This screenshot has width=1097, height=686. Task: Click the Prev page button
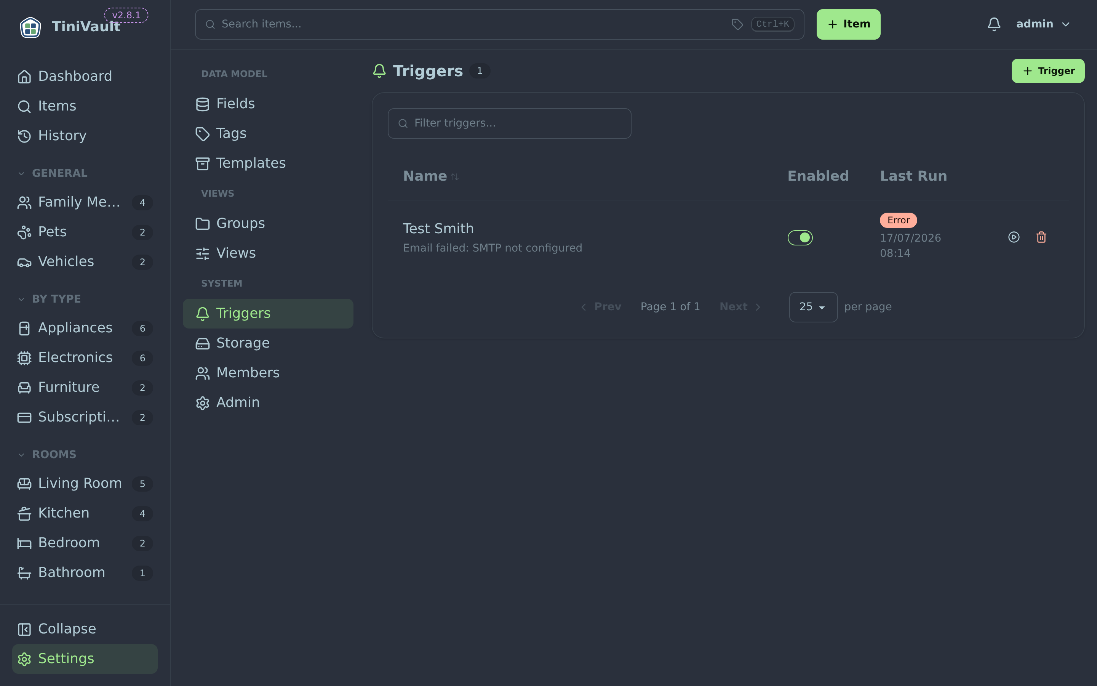601,307
